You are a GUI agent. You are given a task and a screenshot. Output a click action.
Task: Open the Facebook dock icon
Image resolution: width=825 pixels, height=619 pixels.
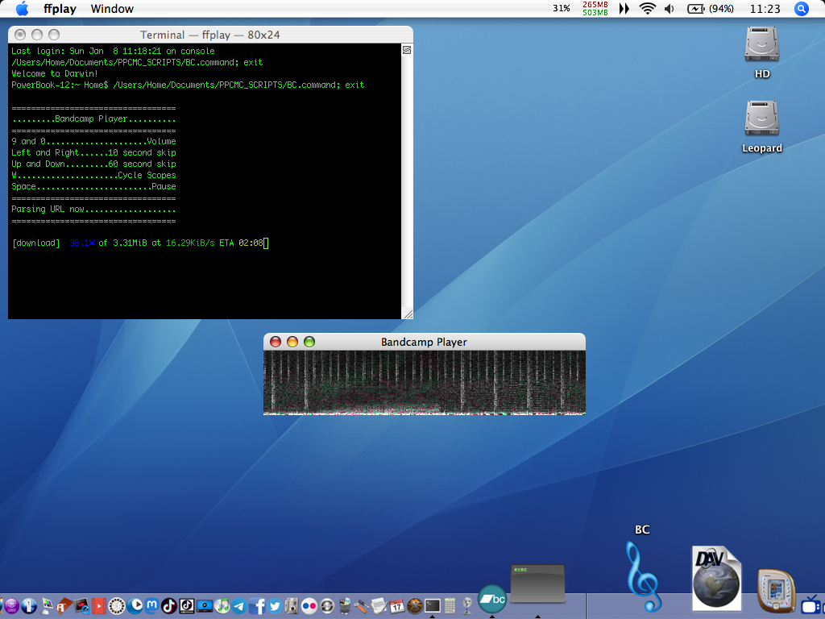pos(257,606)
